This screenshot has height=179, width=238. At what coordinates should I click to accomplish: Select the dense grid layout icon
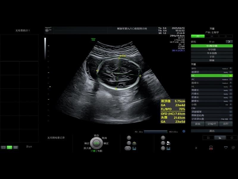click(x=15, y=147)
